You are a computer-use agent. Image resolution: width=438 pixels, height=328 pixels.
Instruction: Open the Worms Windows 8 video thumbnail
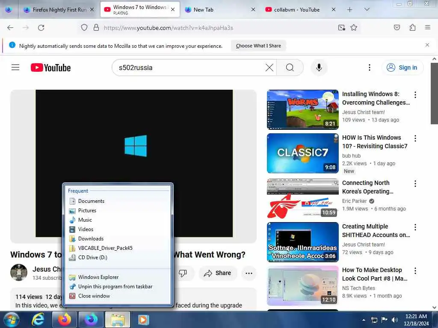pos(302,110)
